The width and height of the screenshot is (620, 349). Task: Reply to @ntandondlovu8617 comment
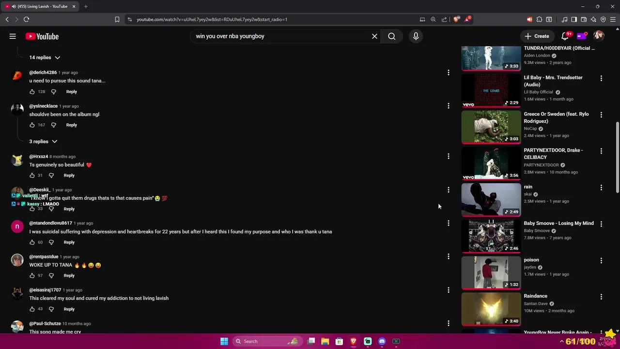pyautogui.click(x=69, y=242)
